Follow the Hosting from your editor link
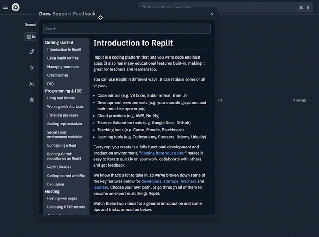319x237 pixels. (x=163, y=153)
